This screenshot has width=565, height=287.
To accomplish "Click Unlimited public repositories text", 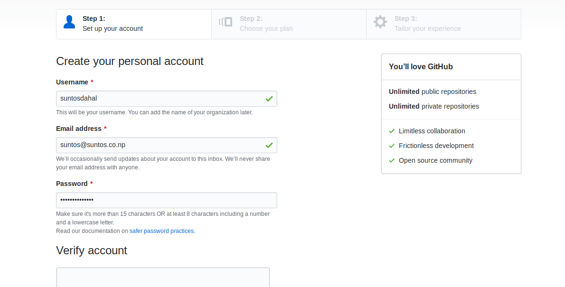I will pyautogui.click(x=433, y=92).
